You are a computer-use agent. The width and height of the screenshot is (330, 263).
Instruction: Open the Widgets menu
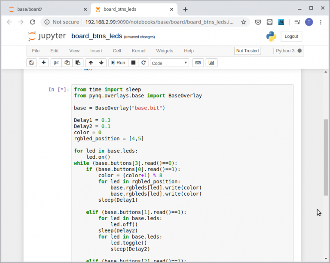pos(165,51)
